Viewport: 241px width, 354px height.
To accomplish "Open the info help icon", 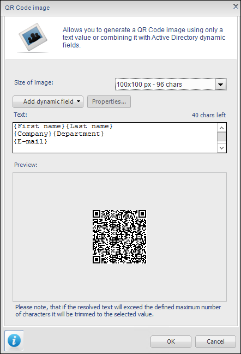I will [14, 340].
